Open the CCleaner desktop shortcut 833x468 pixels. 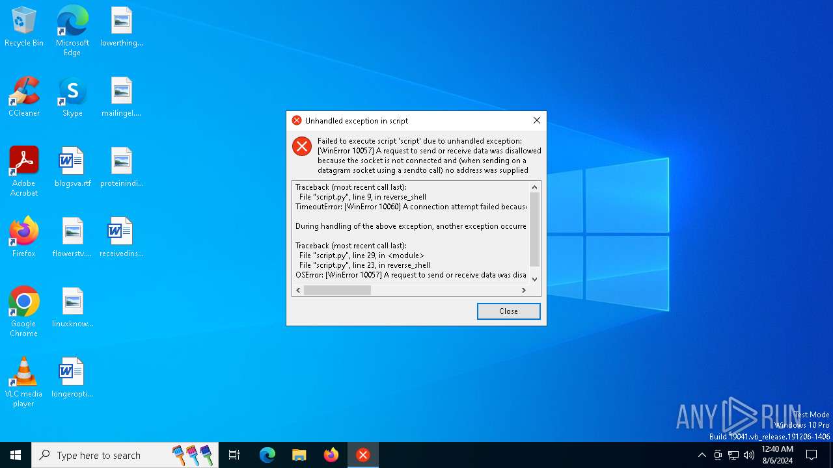click(x=24, y=97)
